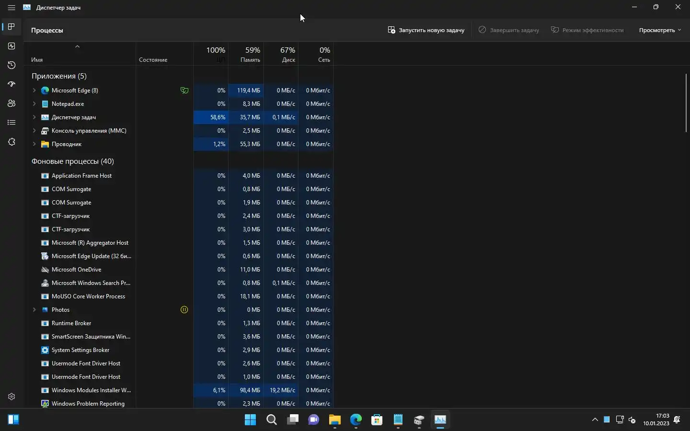The width and height of the screenshot is (690, 431).
Task: Open Windows Start menu in taskbar
Action: (250, 420)
